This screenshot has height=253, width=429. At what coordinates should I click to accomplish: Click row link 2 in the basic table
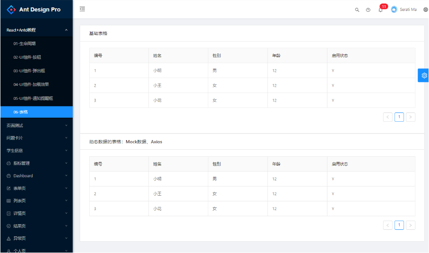pyautogui.click(x=95, y=85)
